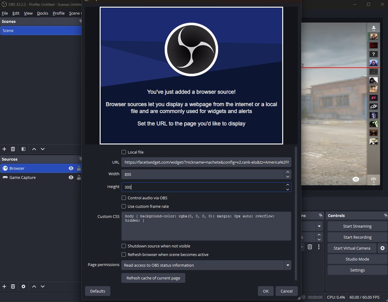Click the Width input field

[203, 174]
